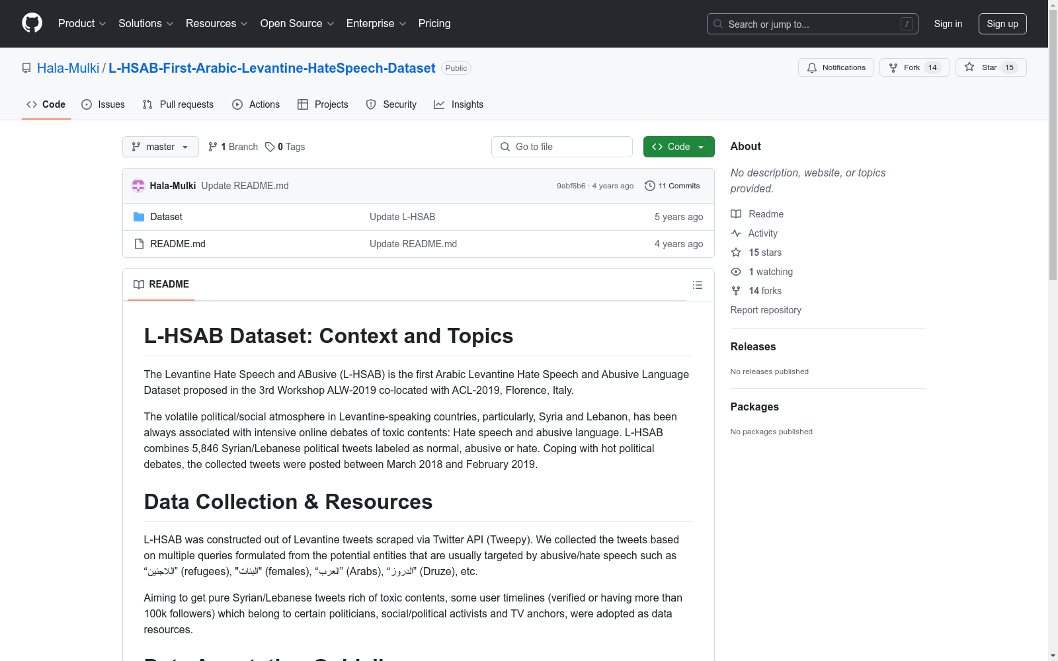This screenshot has height=661, width=1058.
Task: Click the Go to file input
Action: [x=562, y=147]
